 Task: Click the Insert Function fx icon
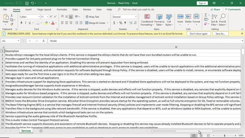[43, 41]
